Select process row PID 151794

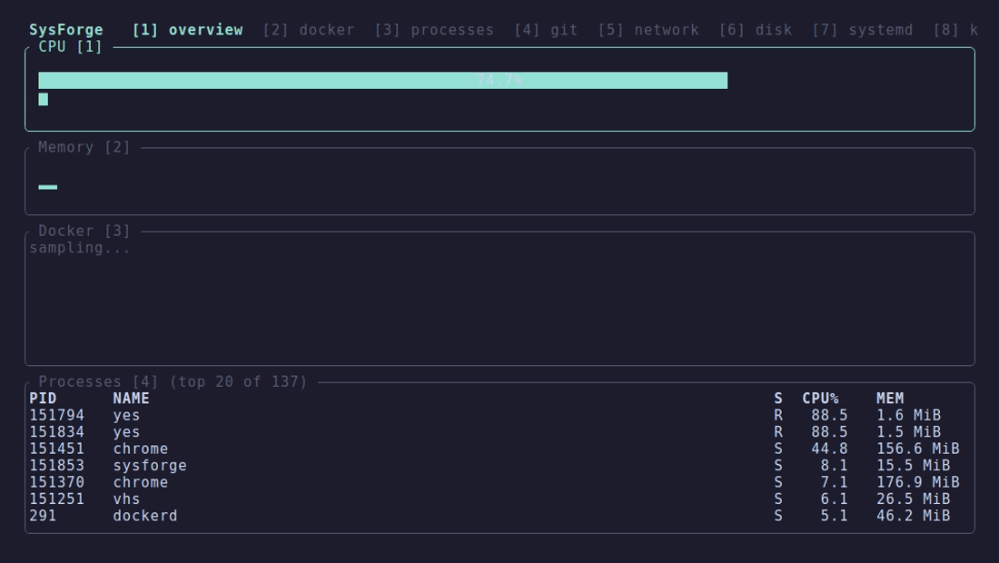[x=499, y=415]
